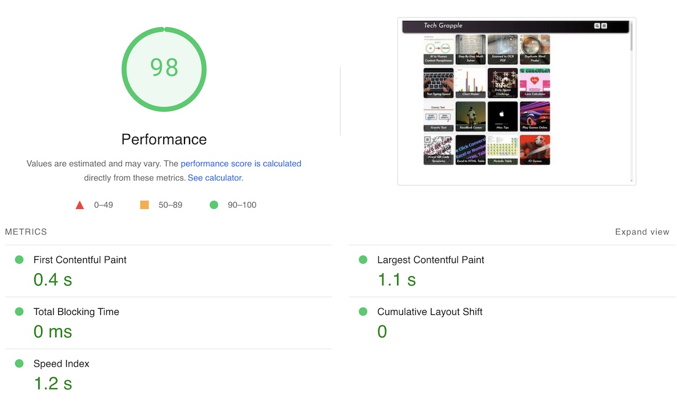Select the Chart Maker tile in screenshot

[471, 83]
